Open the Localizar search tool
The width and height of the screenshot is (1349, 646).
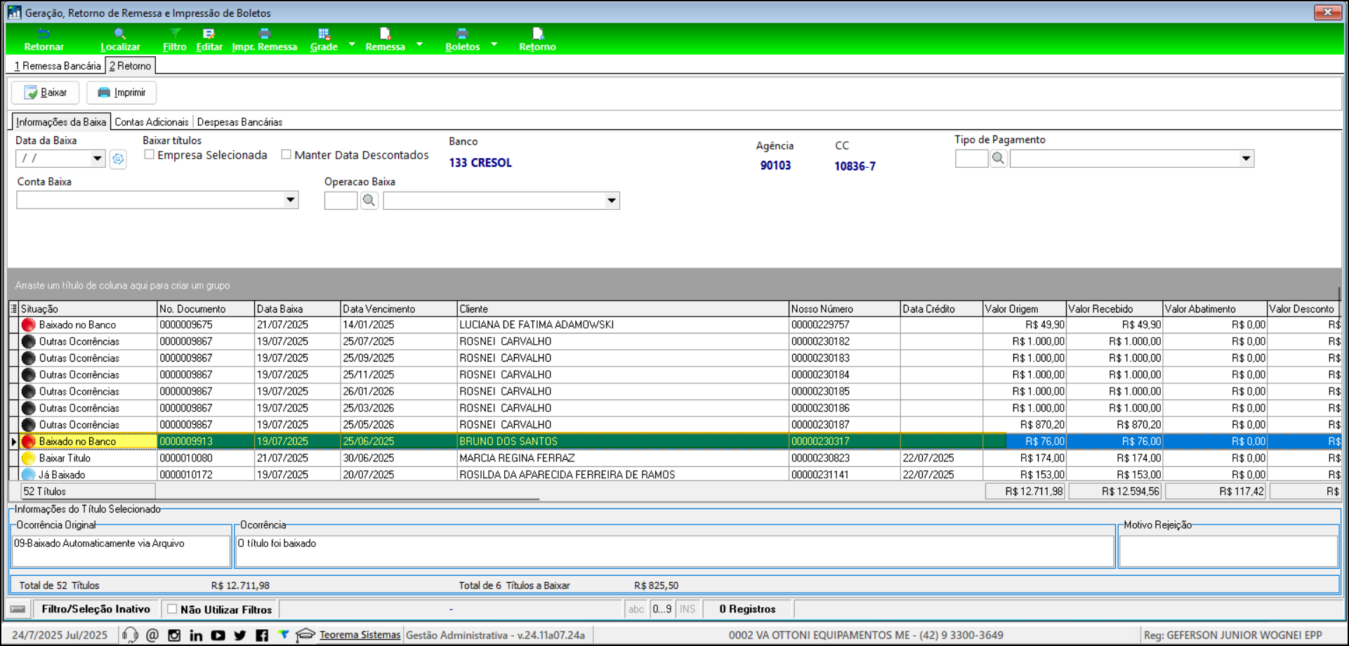(x=120, y=34)
